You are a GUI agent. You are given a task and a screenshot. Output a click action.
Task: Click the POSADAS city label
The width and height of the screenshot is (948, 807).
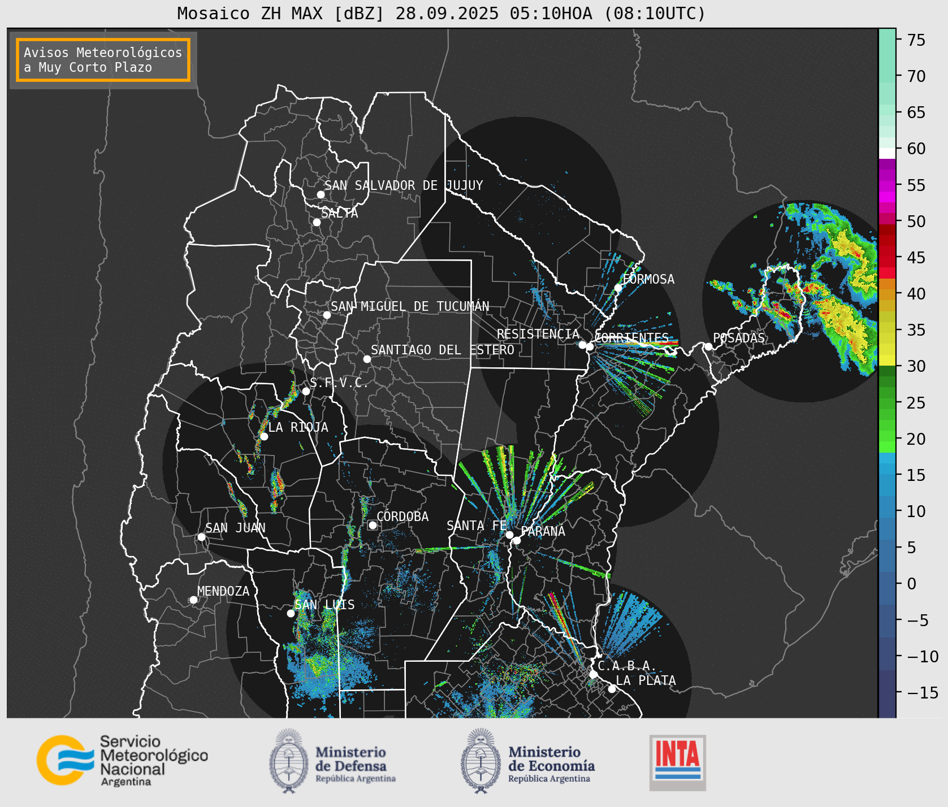click(x=739, y=338)
